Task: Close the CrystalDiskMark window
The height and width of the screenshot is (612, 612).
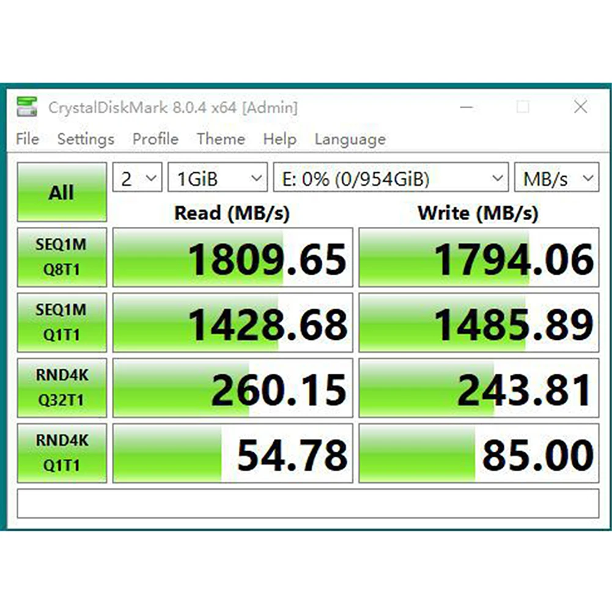Action: tap(580, 106)
